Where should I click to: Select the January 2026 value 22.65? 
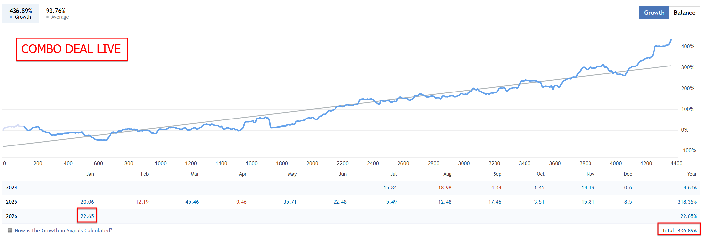coord(87,216)
